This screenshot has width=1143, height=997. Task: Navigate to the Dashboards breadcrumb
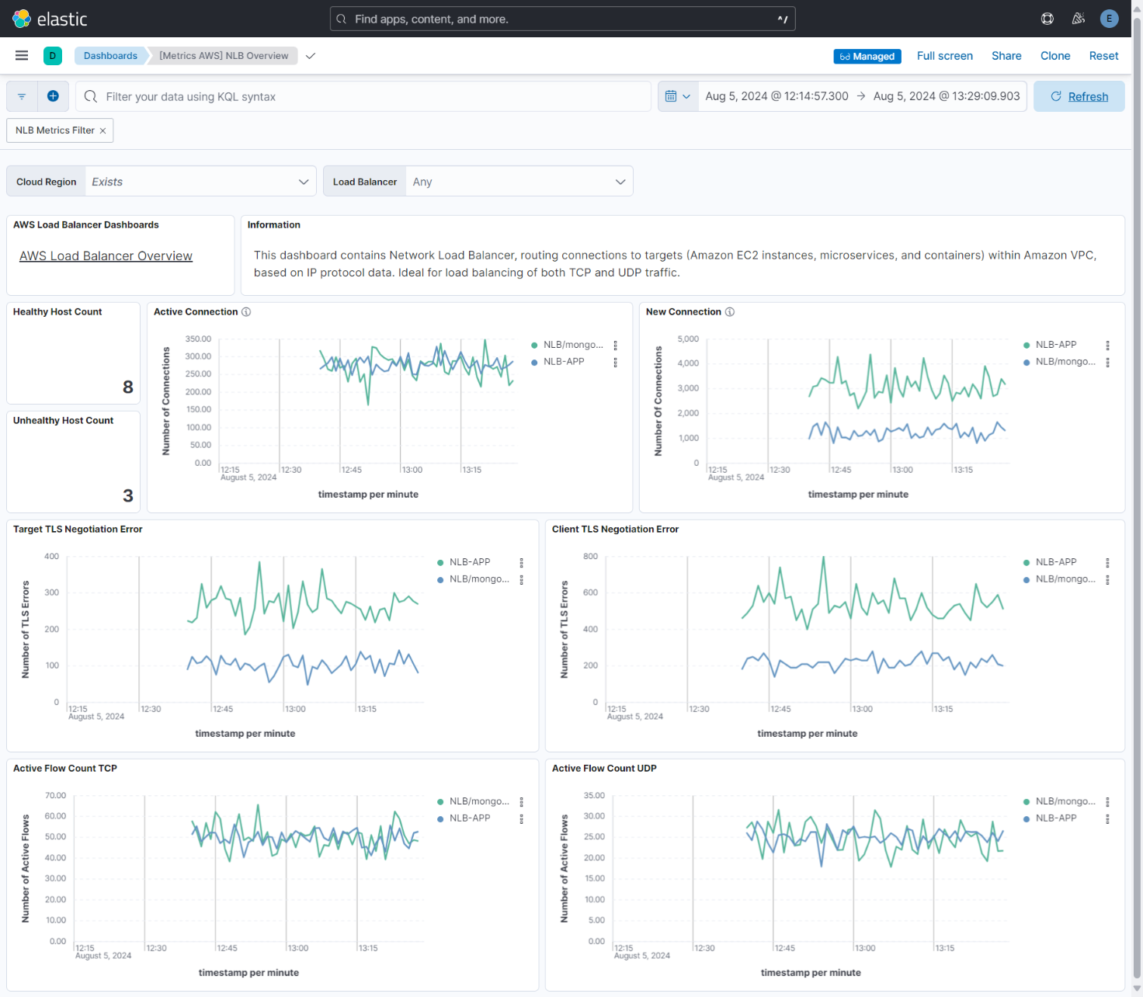(110, 55)
